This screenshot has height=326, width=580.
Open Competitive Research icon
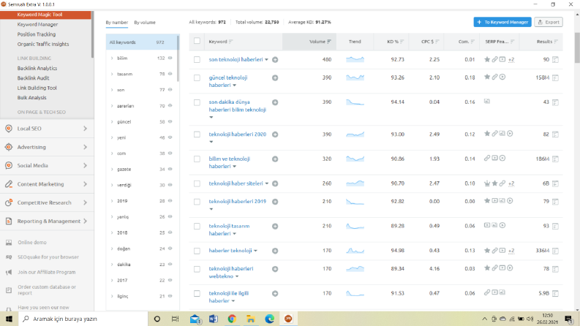9,202
